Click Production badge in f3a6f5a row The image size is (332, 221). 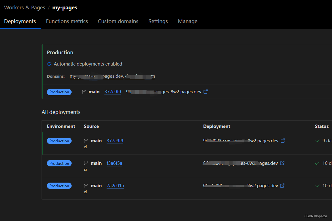tap(59, 163)
